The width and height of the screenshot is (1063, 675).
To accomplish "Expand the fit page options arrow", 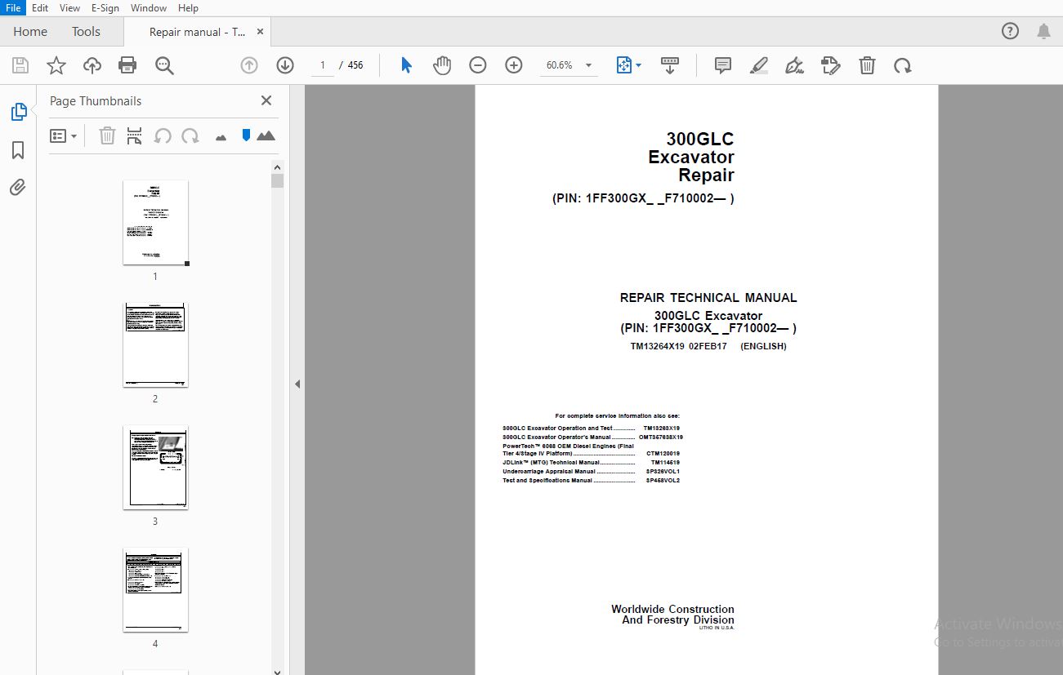I will [x=639, y=65].
